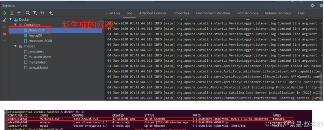
Task: Click the plus Add Service icon
Action: [51, 13]
